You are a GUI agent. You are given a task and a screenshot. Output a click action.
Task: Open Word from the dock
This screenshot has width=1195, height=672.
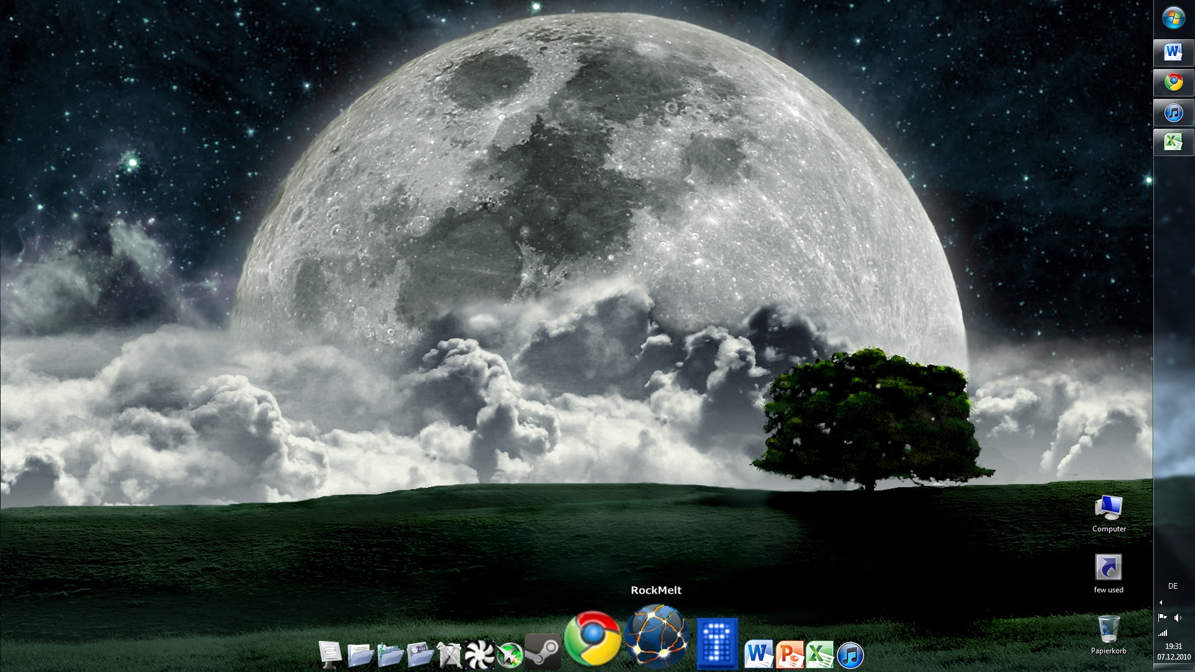pyautogui.click(x=758, y=655)
